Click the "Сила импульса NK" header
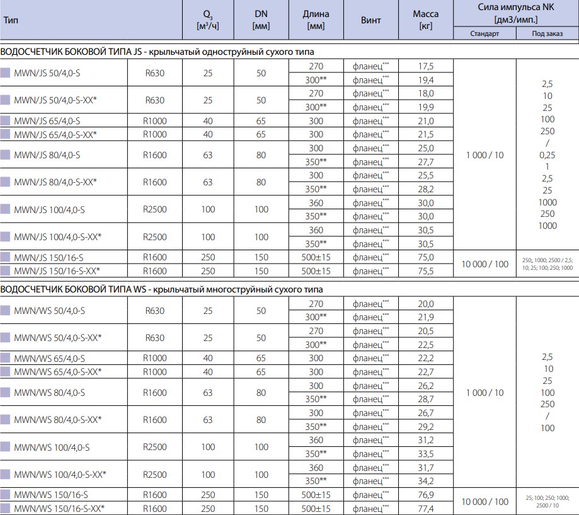 (x=516, y=7)
